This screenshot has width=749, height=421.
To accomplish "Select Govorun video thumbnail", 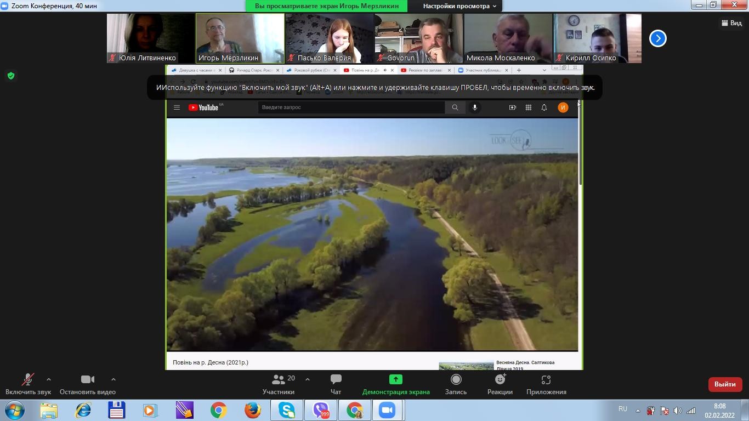I will [x=419, y=38].
